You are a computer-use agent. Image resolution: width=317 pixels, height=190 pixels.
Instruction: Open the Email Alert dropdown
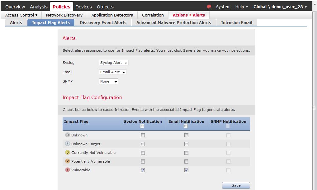coord(112,72)
